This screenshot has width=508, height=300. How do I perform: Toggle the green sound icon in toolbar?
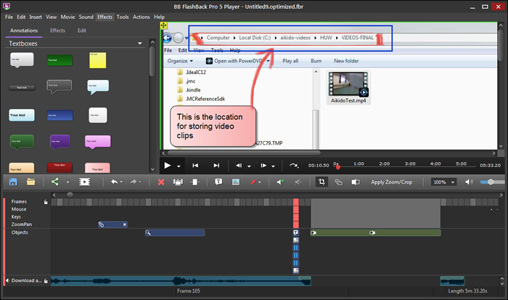pyautogui.click(x=279, y=182)
